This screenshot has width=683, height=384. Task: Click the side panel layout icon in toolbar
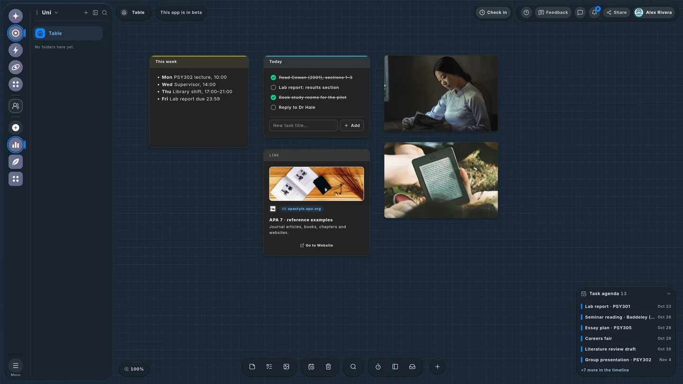click(395, 367)
